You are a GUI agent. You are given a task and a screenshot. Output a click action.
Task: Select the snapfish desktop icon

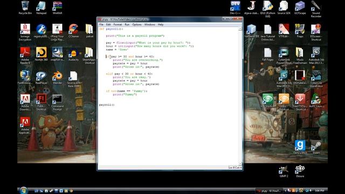click(x=58, y=54)
